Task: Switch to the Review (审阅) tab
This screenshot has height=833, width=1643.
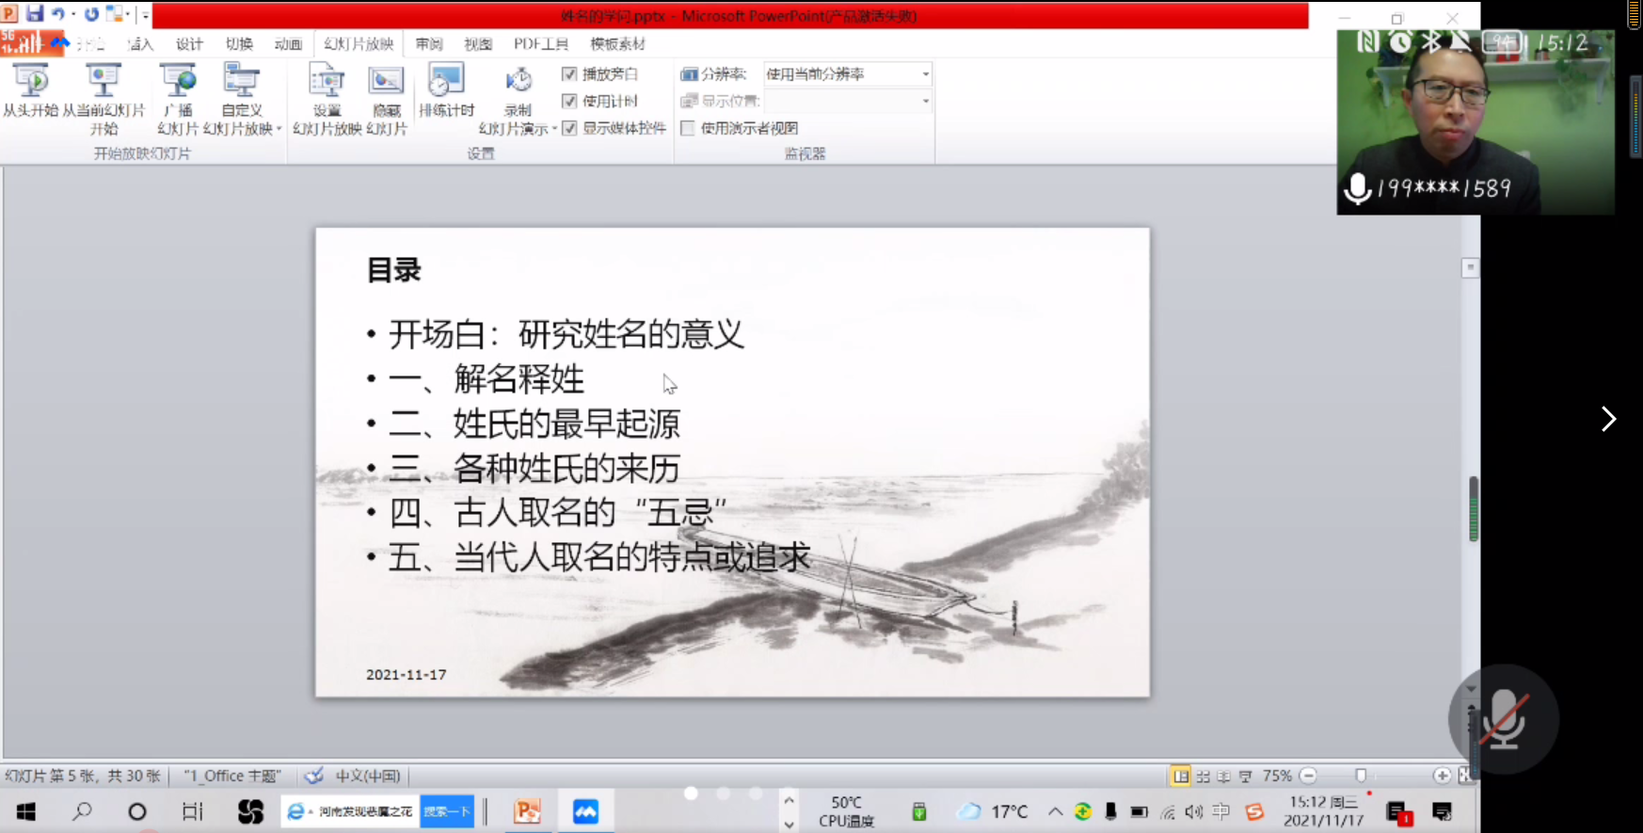Action: tap(429, 43)
